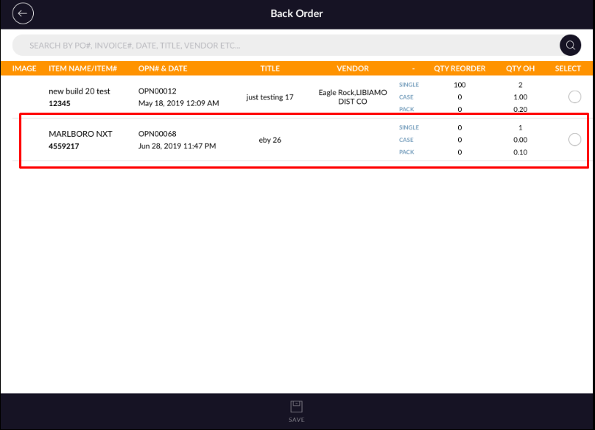Click the back arrow icon
This screenshot has height=430, width=595.
[x=24, y=13]
